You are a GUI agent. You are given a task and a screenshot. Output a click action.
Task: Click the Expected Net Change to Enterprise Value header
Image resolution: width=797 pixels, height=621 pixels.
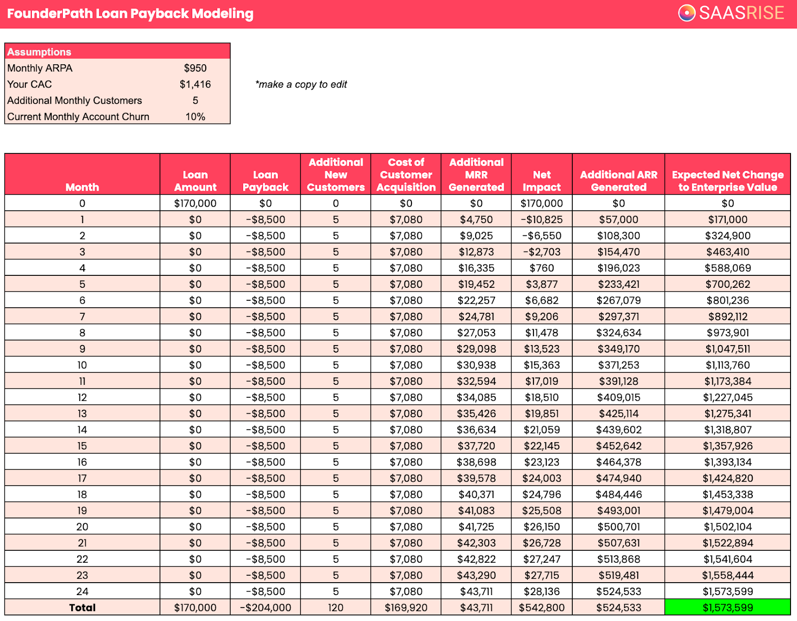[x=728, y=174]
